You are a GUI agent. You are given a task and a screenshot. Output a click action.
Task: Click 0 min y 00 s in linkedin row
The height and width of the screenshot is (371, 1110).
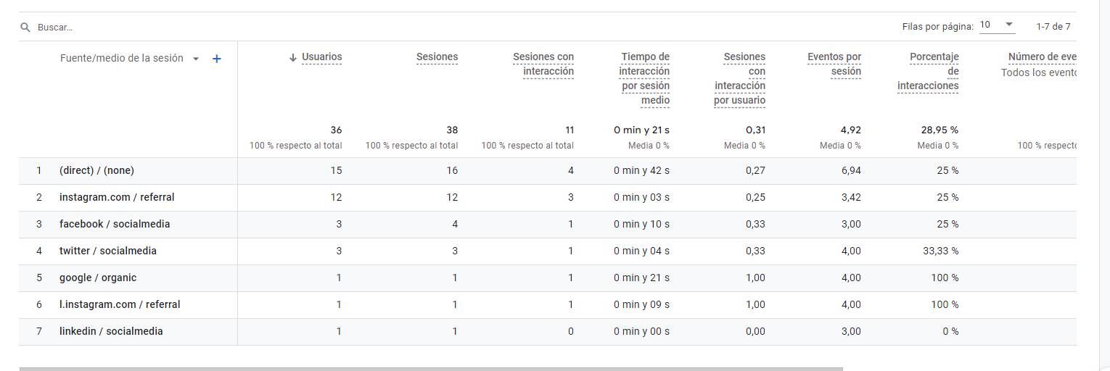(x=641, y=331)
